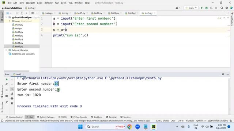The width and height of the screenshot is (234, 131).
Task: Open the Tools menu
Action: point(64,3)
